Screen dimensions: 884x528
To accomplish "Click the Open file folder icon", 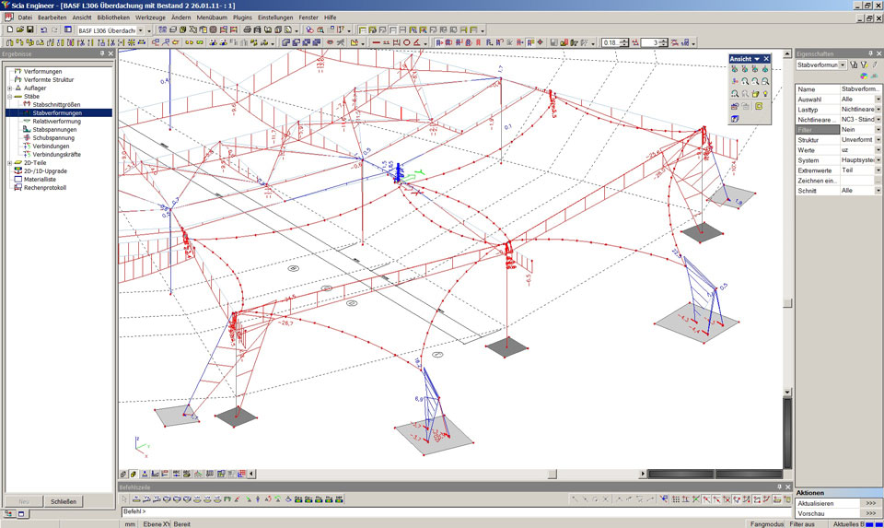I will [x=19, y=29].
